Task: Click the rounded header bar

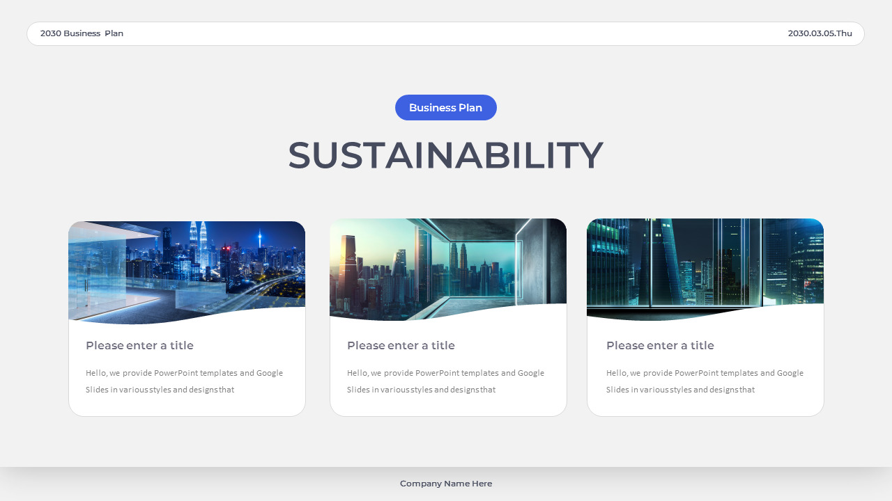Action: pyautogui.click(x=446, y=33)
